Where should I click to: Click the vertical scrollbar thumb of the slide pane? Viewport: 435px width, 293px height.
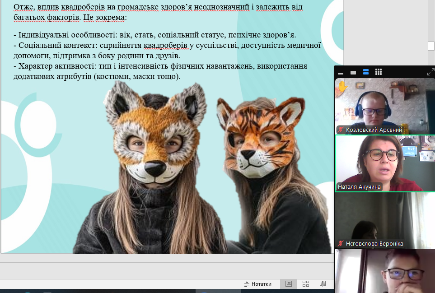point(431,46)
